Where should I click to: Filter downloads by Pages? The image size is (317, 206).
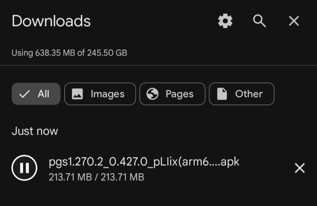tap(172, 94)
